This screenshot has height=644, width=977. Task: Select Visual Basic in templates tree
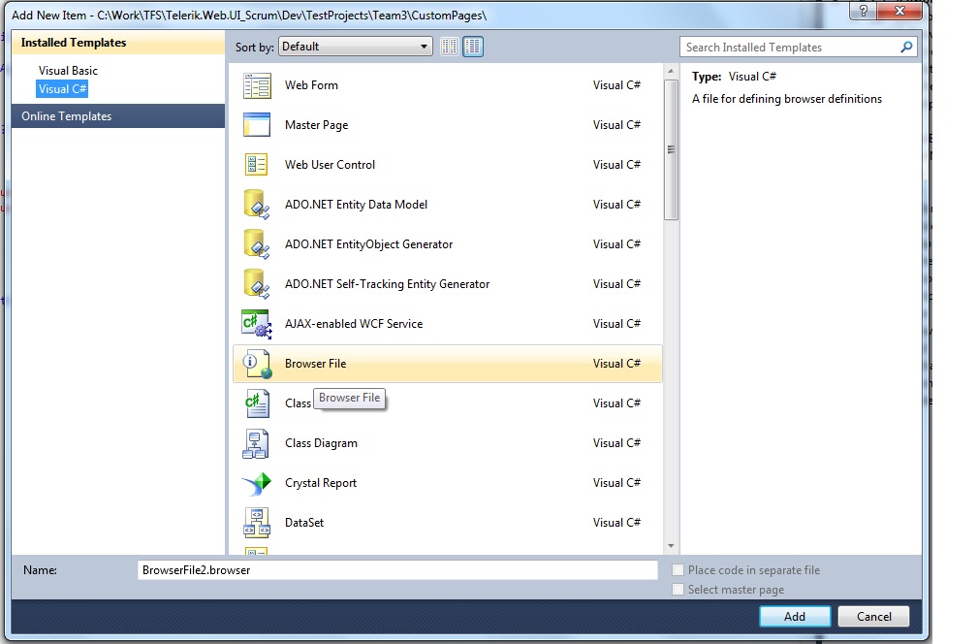pyautogui.click(x=68, y=71)
